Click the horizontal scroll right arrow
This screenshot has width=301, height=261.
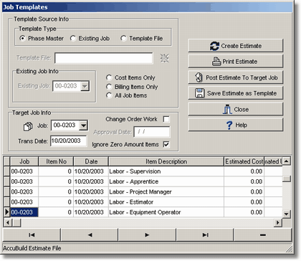click(x=277, y=223)
